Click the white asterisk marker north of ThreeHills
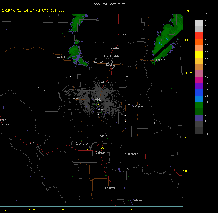Screen dimensions: 218x213 127,77
